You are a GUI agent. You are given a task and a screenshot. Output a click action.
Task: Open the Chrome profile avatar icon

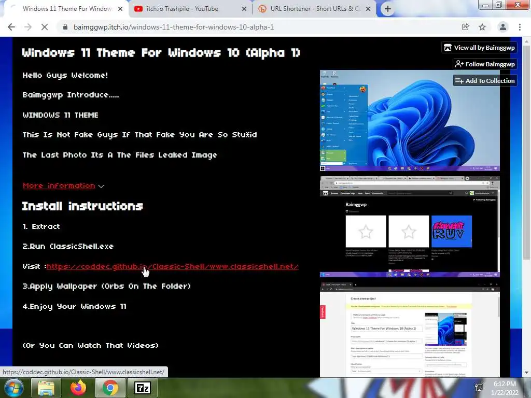click(x=503, y=27)
